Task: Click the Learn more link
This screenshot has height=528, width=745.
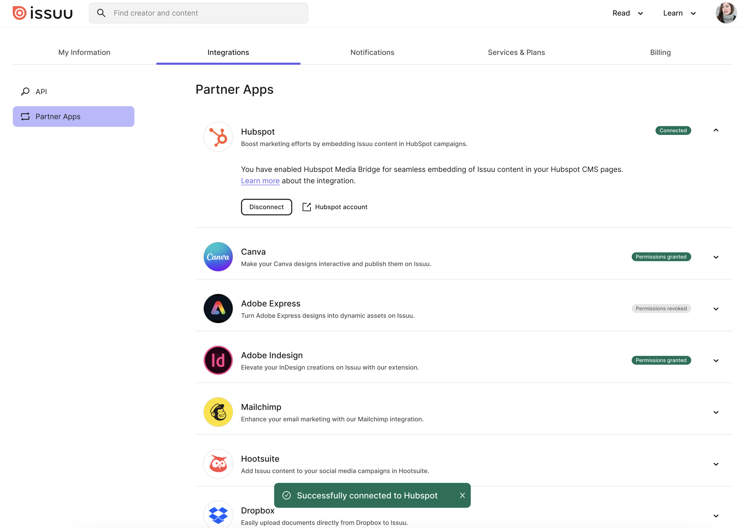Action: pyautogui.click(x=260, y=181)
